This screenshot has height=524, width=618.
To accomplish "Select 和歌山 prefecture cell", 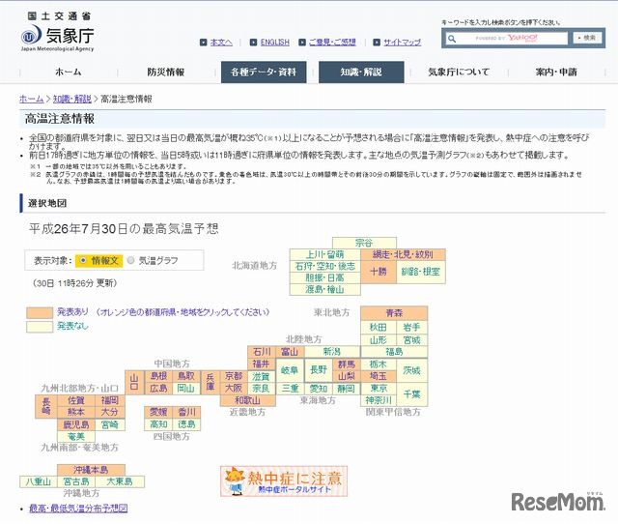I will pyautogui.click(x=247, y=400).
